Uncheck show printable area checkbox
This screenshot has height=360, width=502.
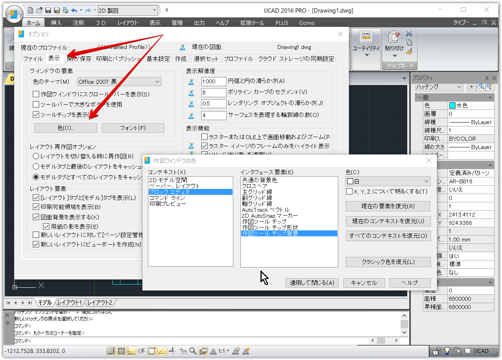(36, 207)
